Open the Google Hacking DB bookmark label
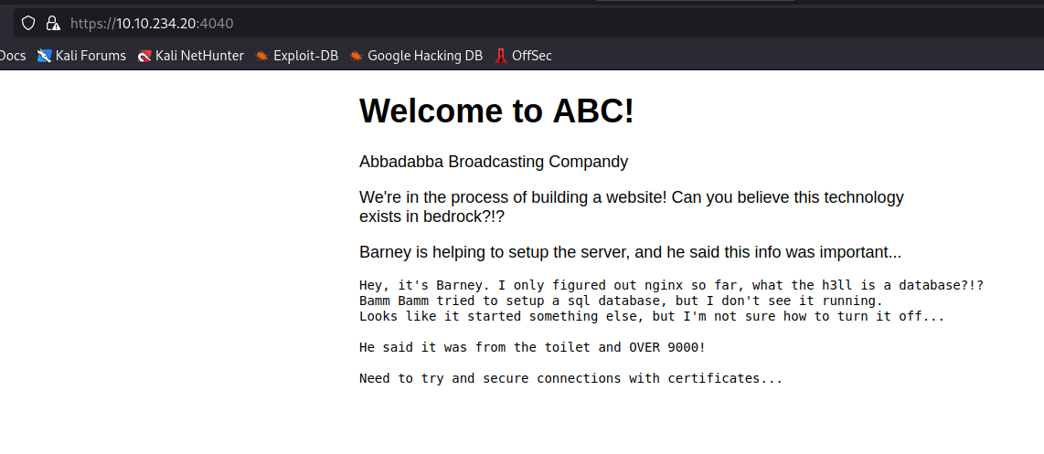This screenshot has width=1044, height=454. 424,56
